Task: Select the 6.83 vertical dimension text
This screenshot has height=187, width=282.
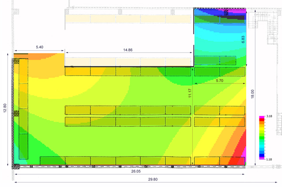Action: tap(243, 39)
